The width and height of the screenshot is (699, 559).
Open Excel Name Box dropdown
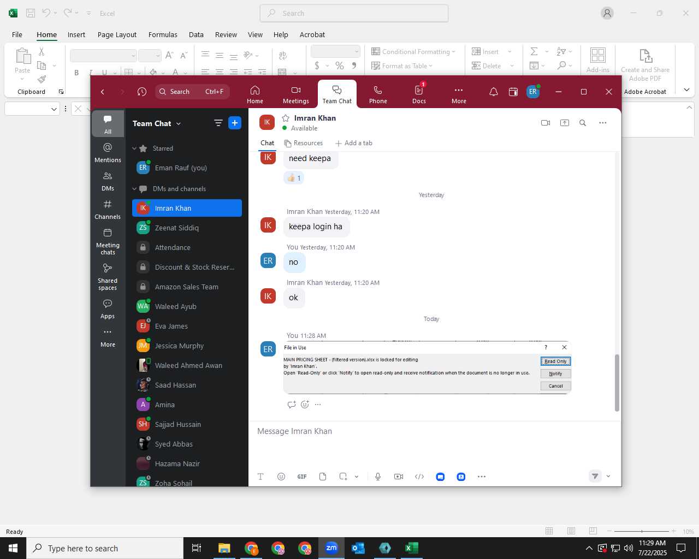click(x=54, y=109)
